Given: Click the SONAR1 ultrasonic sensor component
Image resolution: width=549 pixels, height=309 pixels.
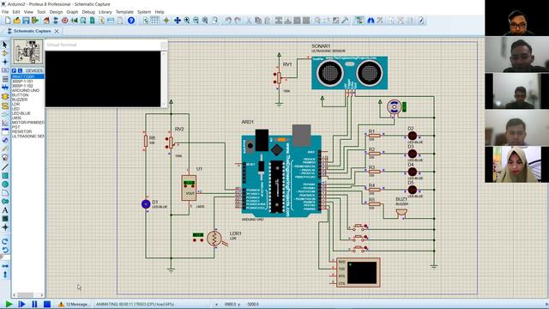Looking at the screenshot, I should click(349, 73).
